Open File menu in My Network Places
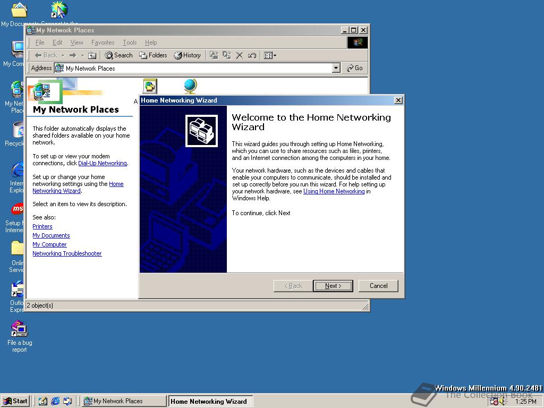 (40, 42)
